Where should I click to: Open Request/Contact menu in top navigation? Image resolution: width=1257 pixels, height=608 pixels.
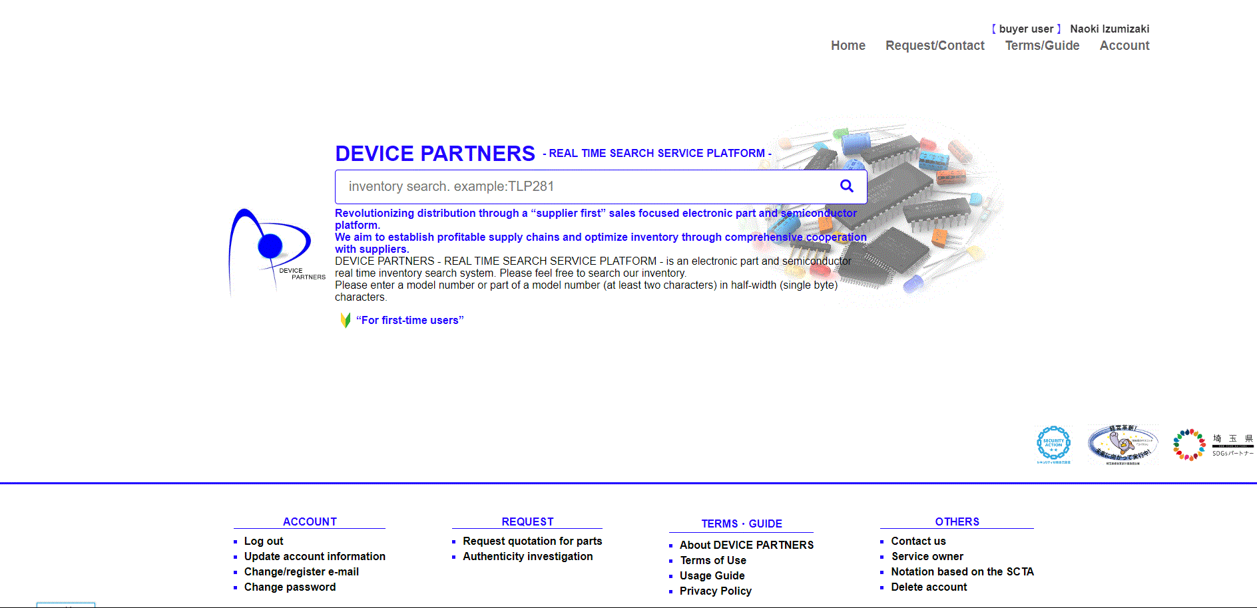[x=935, y=45]
